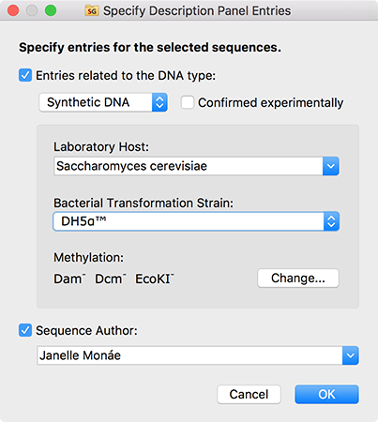Click the gray minimize window button
Screen dimensions: 378x422
(32, 10)
